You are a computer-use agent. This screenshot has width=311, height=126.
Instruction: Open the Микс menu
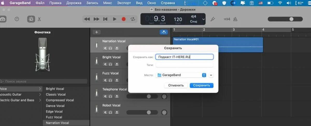(108, 3)
